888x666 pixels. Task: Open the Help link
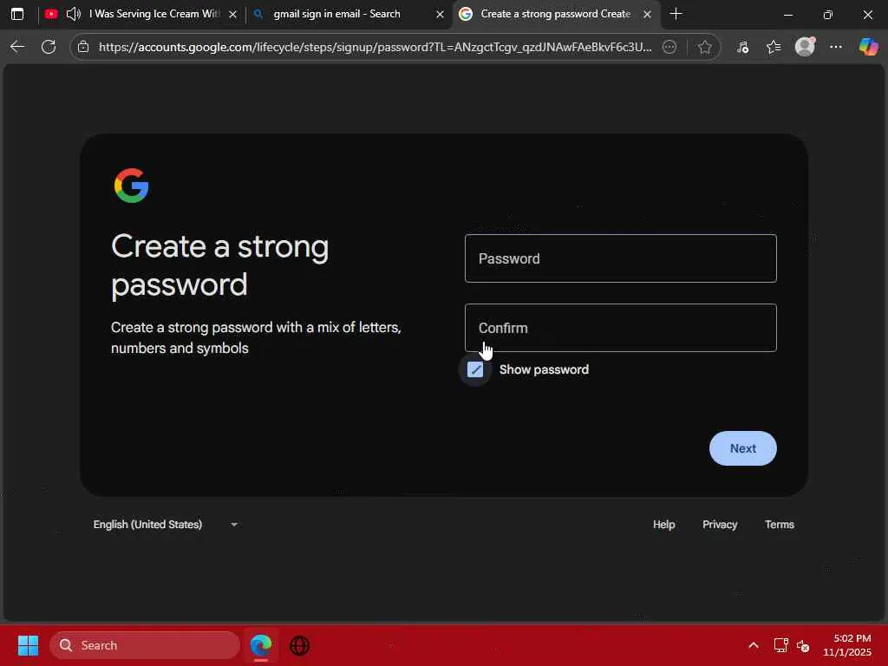point(663,525)
